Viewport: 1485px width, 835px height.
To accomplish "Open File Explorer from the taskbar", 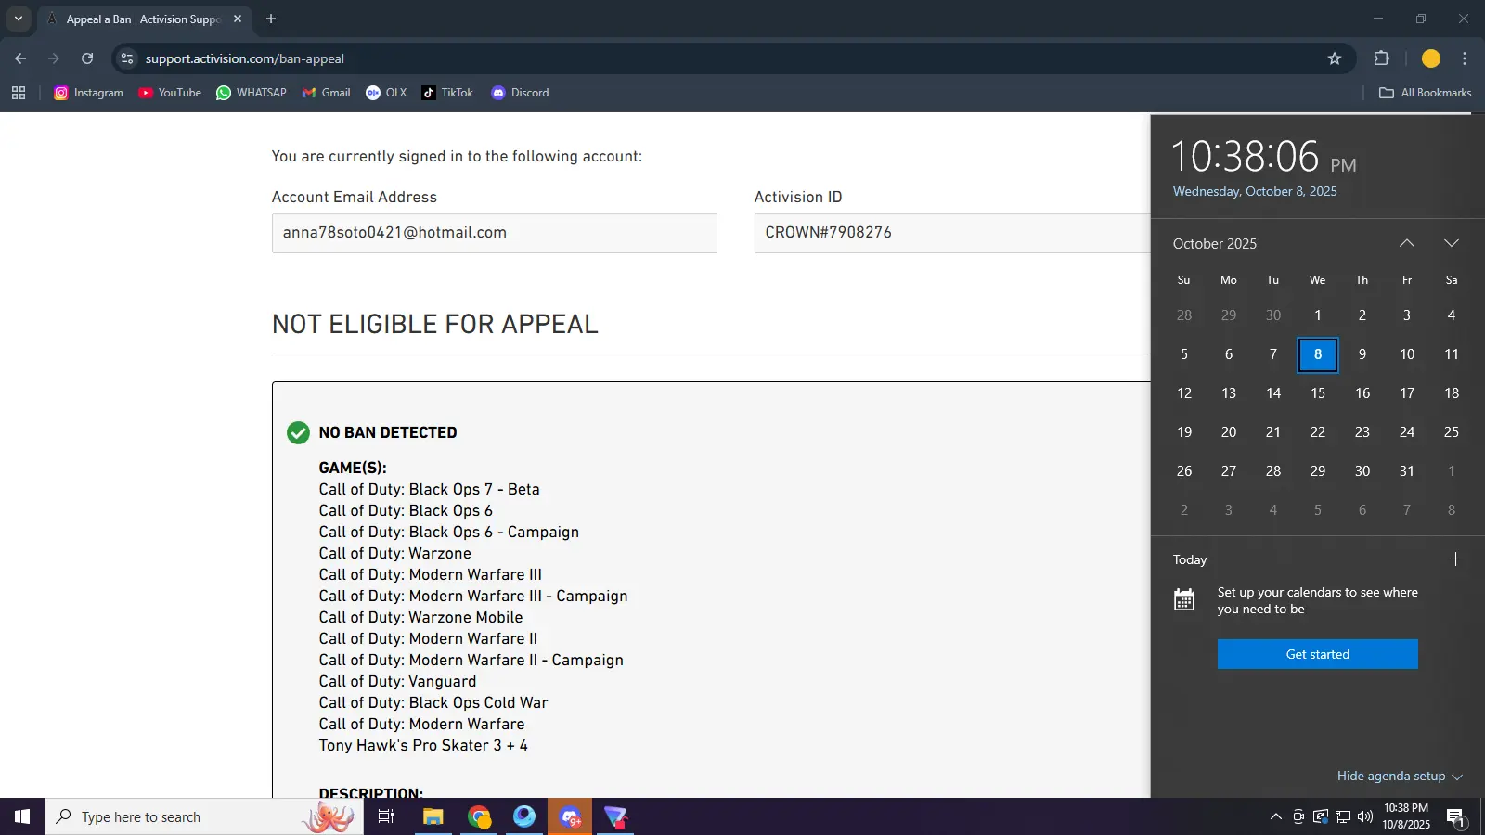I will point(433,816).
